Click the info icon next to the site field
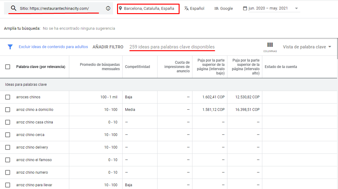This screenshot has width=338, height=189. point(108,9)
